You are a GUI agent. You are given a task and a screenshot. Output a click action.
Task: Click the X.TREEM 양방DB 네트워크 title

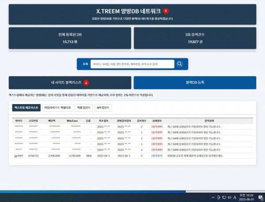point(129,11)
